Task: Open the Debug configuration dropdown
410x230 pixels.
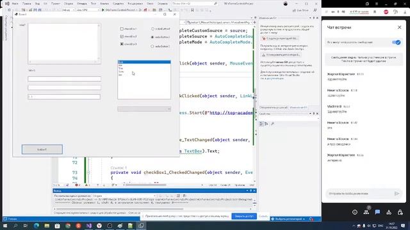Action: tap(68, 10)
